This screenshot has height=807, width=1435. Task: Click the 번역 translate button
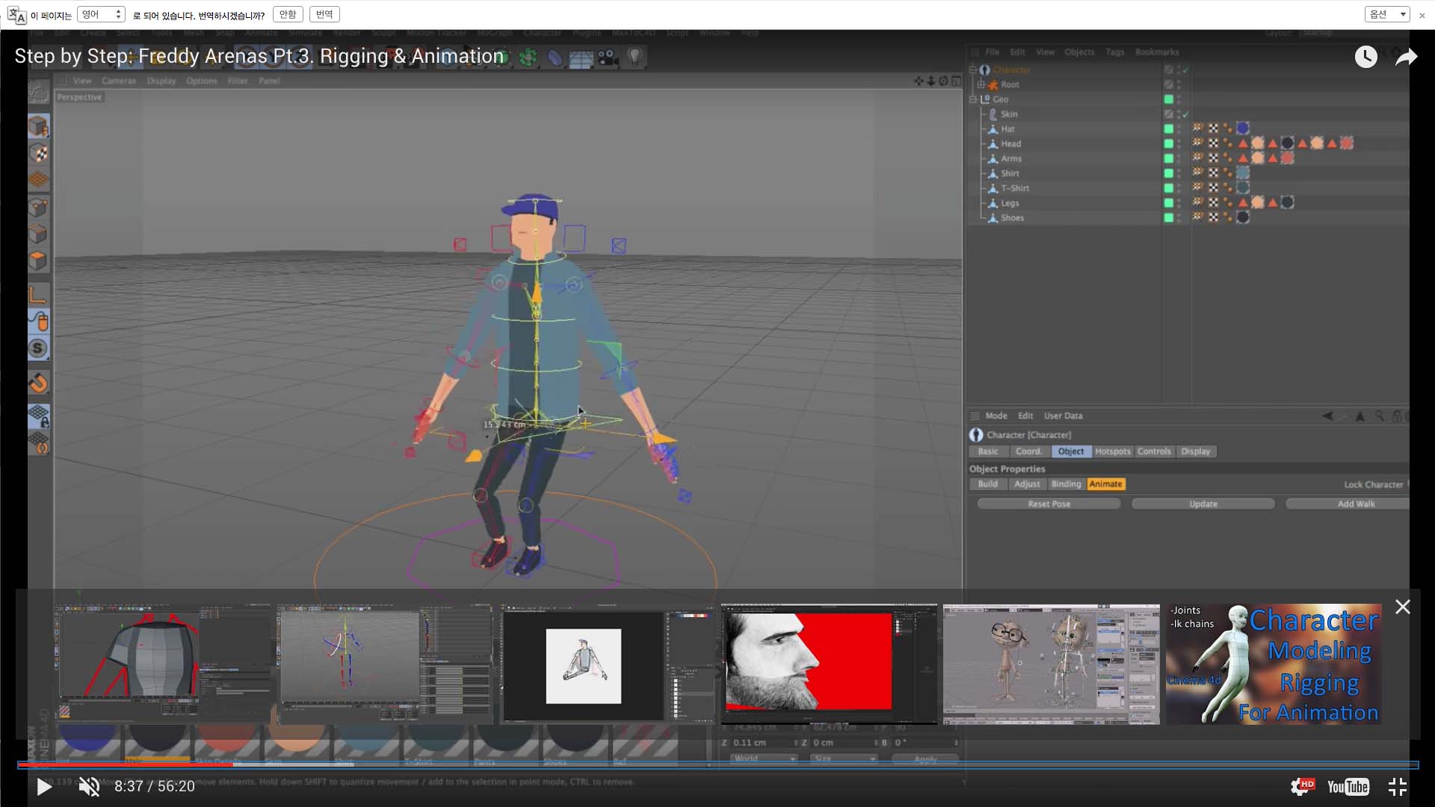tap(324, 14)
